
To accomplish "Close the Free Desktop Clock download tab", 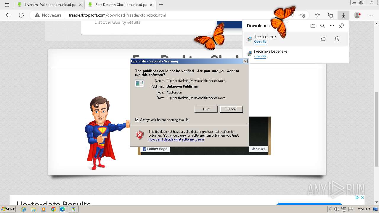I will [151, 5].
